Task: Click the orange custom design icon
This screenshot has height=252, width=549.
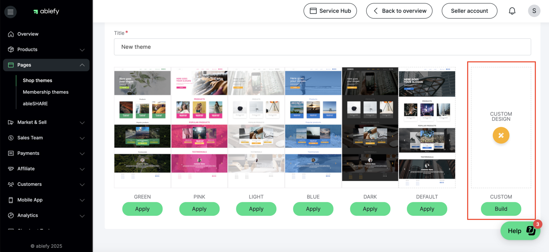Action: point(501,136)
